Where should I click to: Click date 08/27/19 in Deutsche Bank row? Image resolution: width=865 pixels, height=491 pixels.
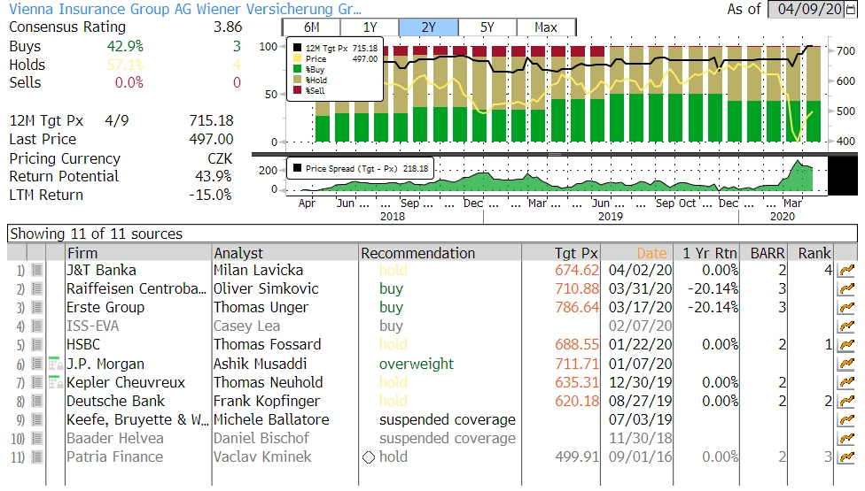click(x=640, y=402)
